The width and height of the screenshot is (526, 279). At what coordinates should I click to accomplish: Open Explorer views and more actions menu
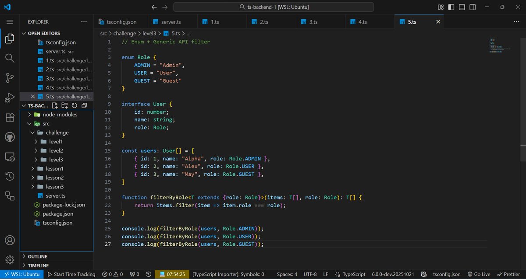click(x=84, y=21)
